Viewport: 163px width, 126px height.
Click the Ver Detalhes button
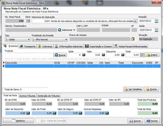133,89
